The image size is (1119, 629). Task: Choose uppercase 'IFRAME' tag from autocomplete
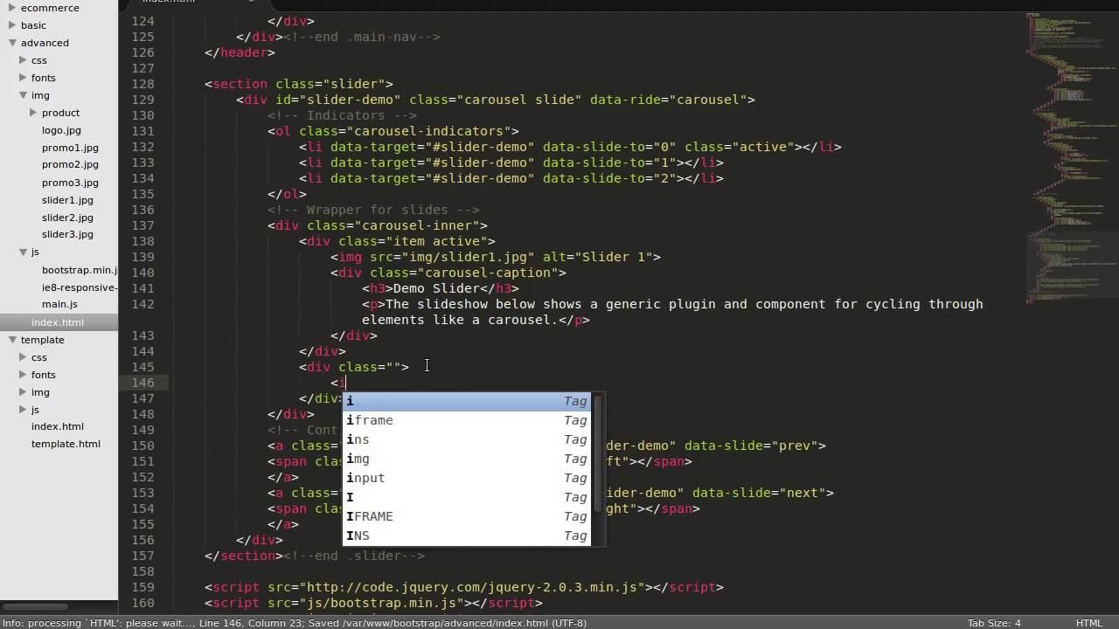pos(467,516)
